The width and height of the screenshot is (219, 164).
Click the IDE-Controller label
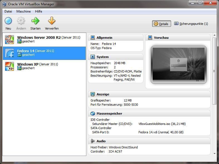click(x=100, y=120)
